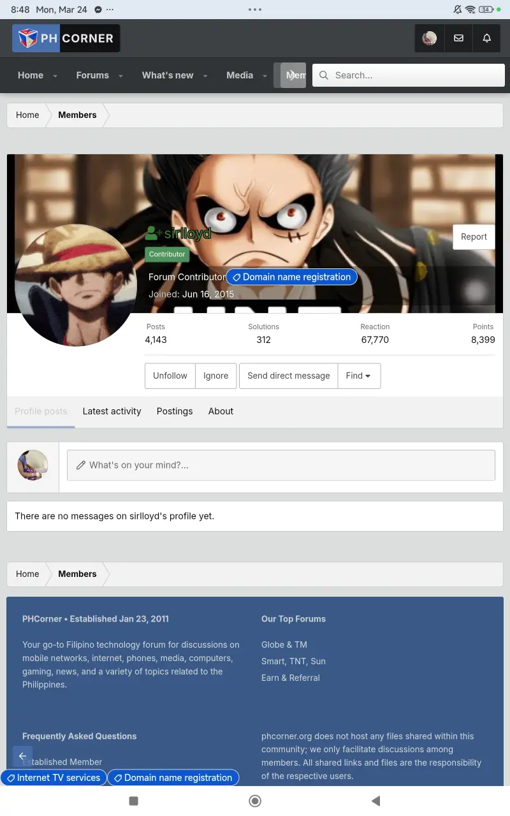Click in the Search input field
The height and width of the screenshot is (816, 510).
[x=409, y=75]
